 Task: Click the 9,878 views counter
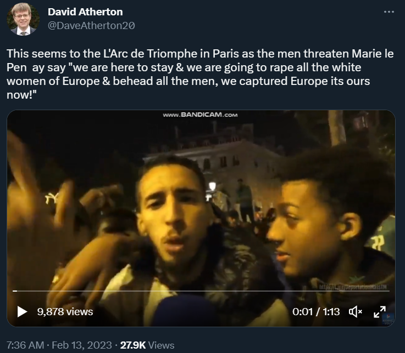(x=65, y=312)
